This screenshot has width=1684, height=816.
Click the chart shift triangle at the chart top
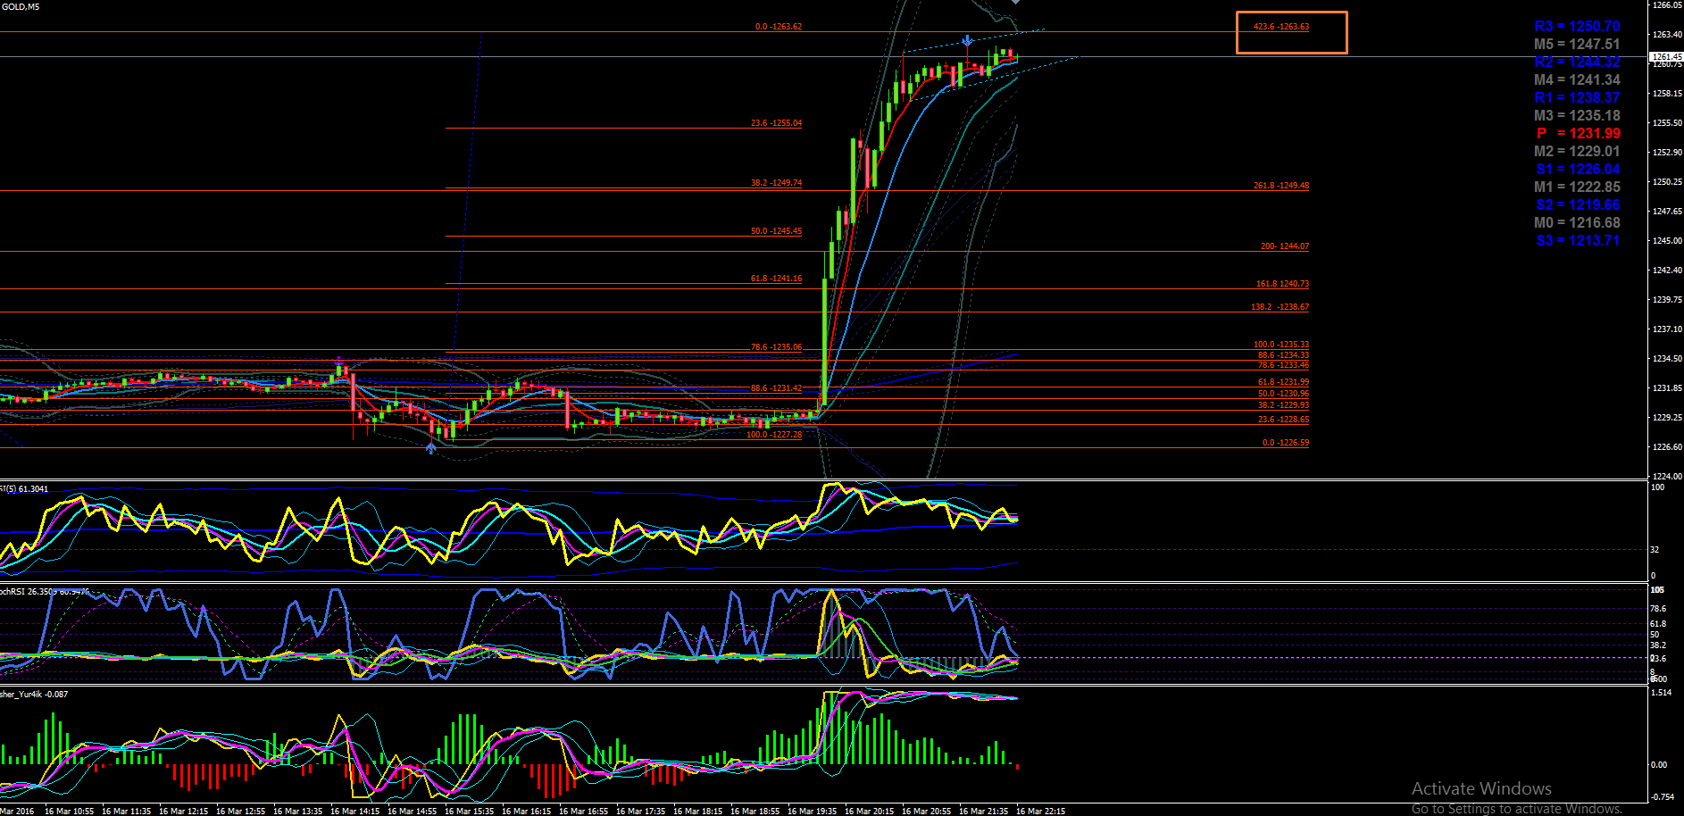click(x=1015, y=3)
